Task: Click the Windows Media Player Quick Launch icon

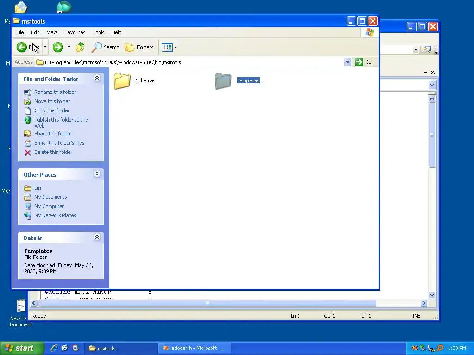Action: point(75,348)
